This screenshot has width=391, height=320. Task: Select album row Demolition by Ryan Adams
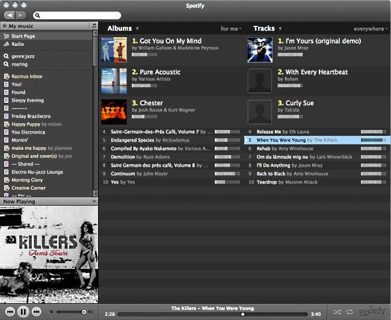pos(171,157)
